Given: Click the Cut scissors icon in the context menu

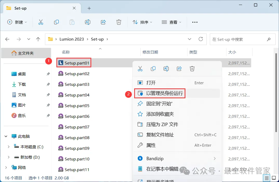Looking at the screenshot, I should (x=140, y=69).
